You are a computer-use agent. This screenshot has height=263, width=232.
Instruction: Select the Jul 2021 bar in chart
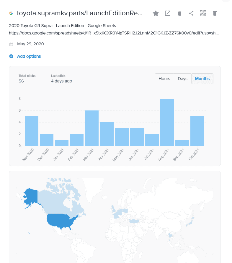[152, 140]
